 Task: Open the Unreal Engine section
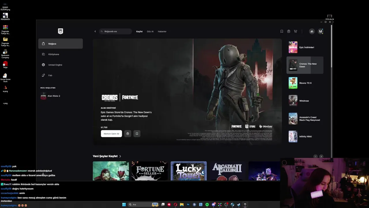61,65
